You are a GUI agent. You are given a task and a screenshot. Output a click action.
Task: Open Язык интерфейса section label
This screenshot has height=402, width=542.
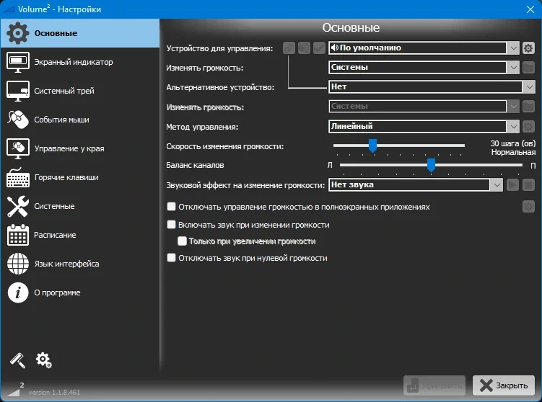point(66,264)
